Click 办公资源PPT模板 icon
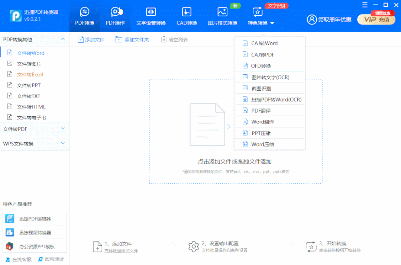401x265 pixels. coord(10,246)
